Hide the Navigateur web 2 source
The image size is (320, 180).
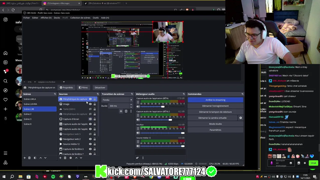coord(90,139)
